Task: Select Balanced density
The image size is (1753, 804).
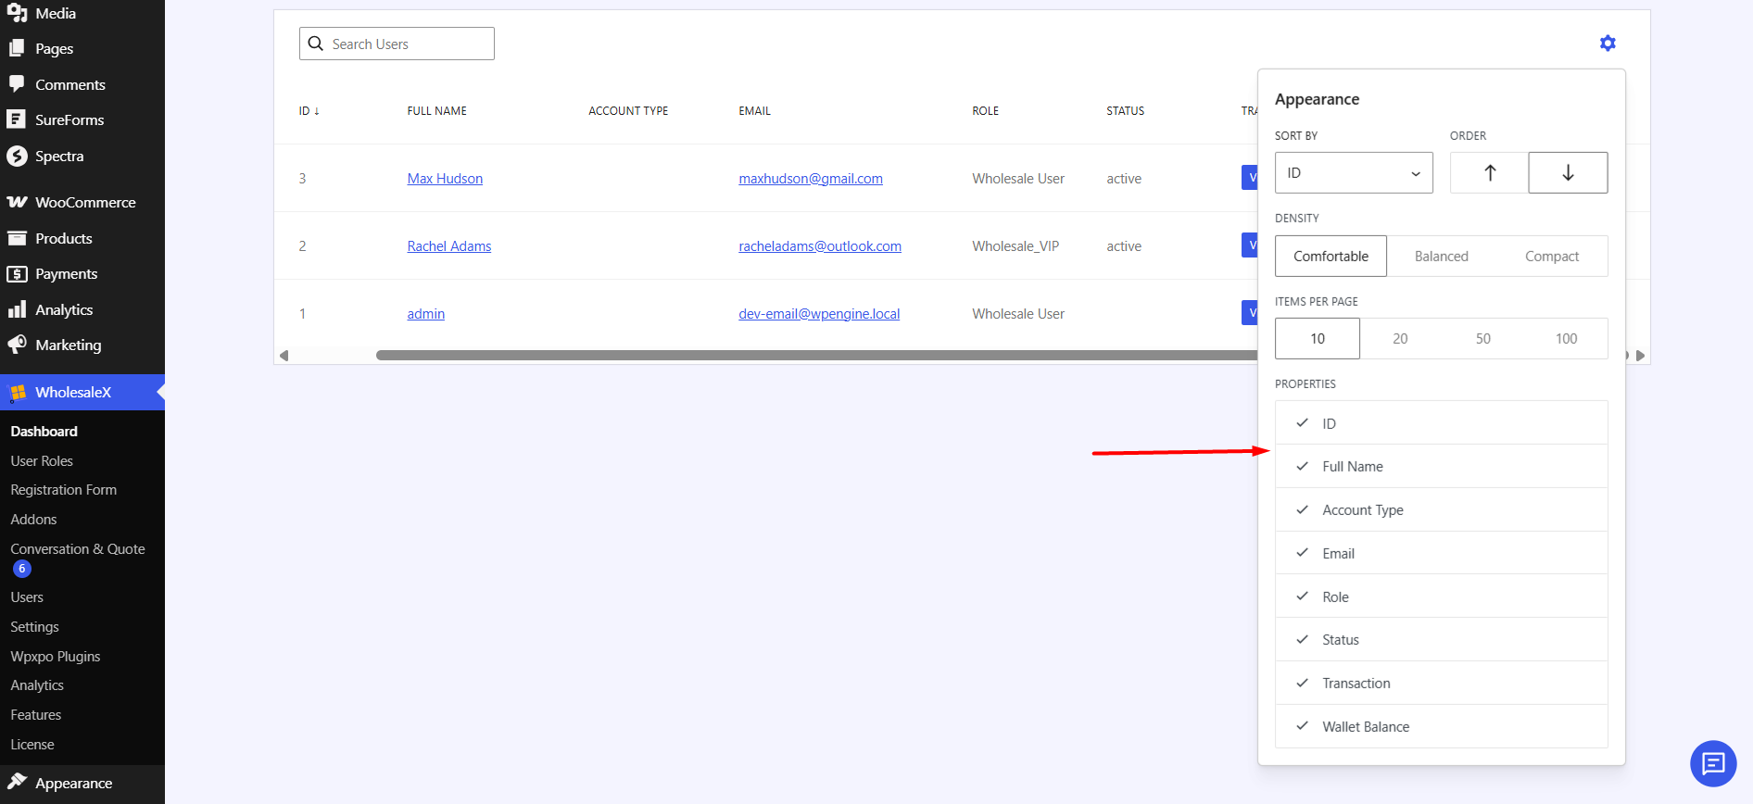Action: [x=1441, y=256]
